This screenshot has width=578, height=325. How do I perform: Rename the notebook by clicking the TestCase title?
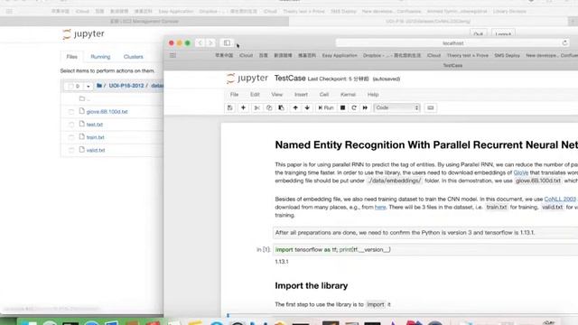(290, 79)
